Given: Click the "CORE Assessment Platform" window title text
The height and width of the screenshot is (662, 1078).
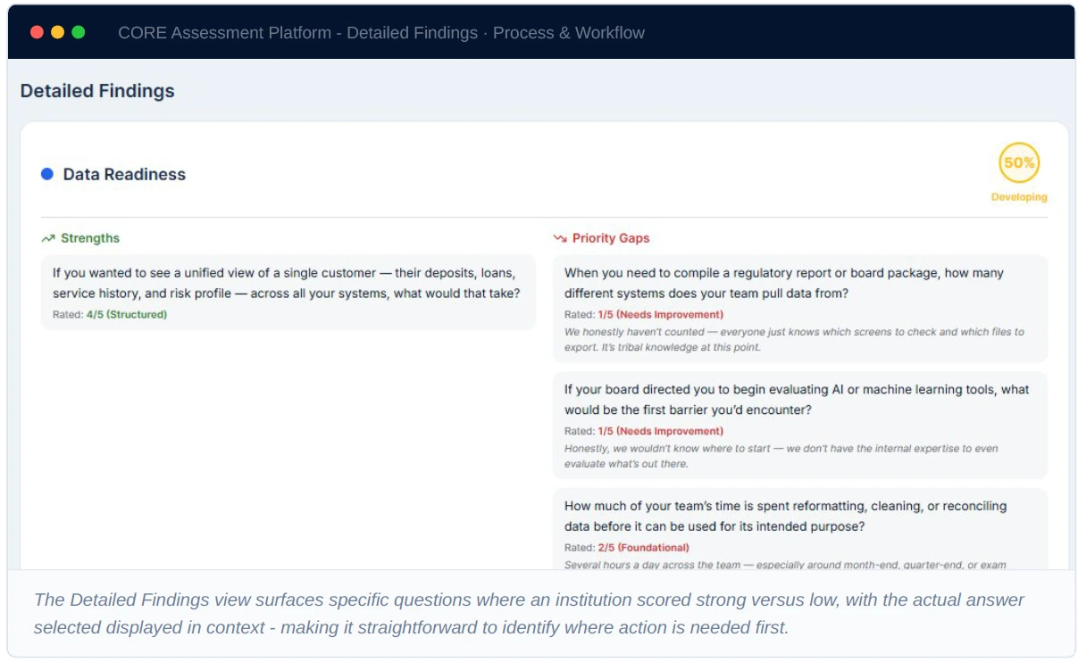Looking at the screenshot, I should (381, 33).
